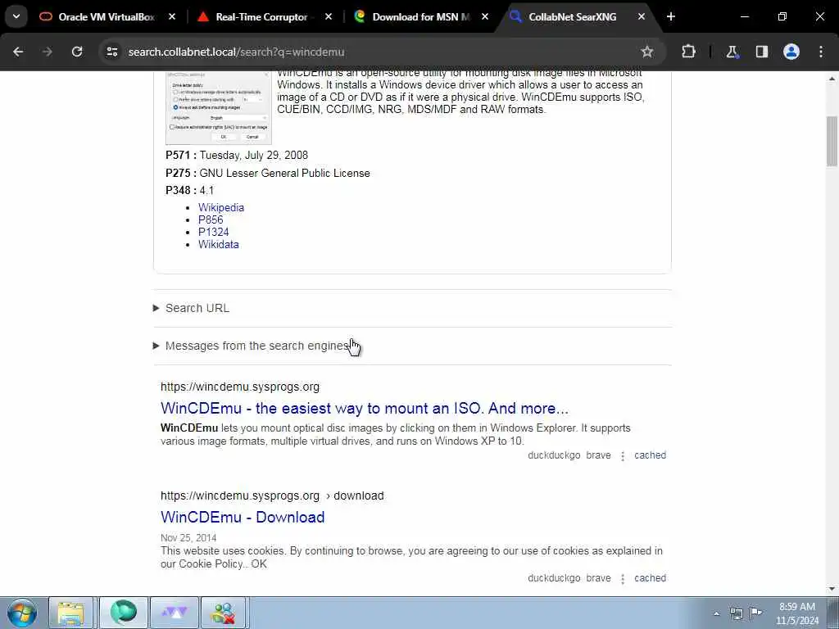The image size is (839, 629).
Task: Click 'GNU Lesser General Public License' text
Action: 284,174
